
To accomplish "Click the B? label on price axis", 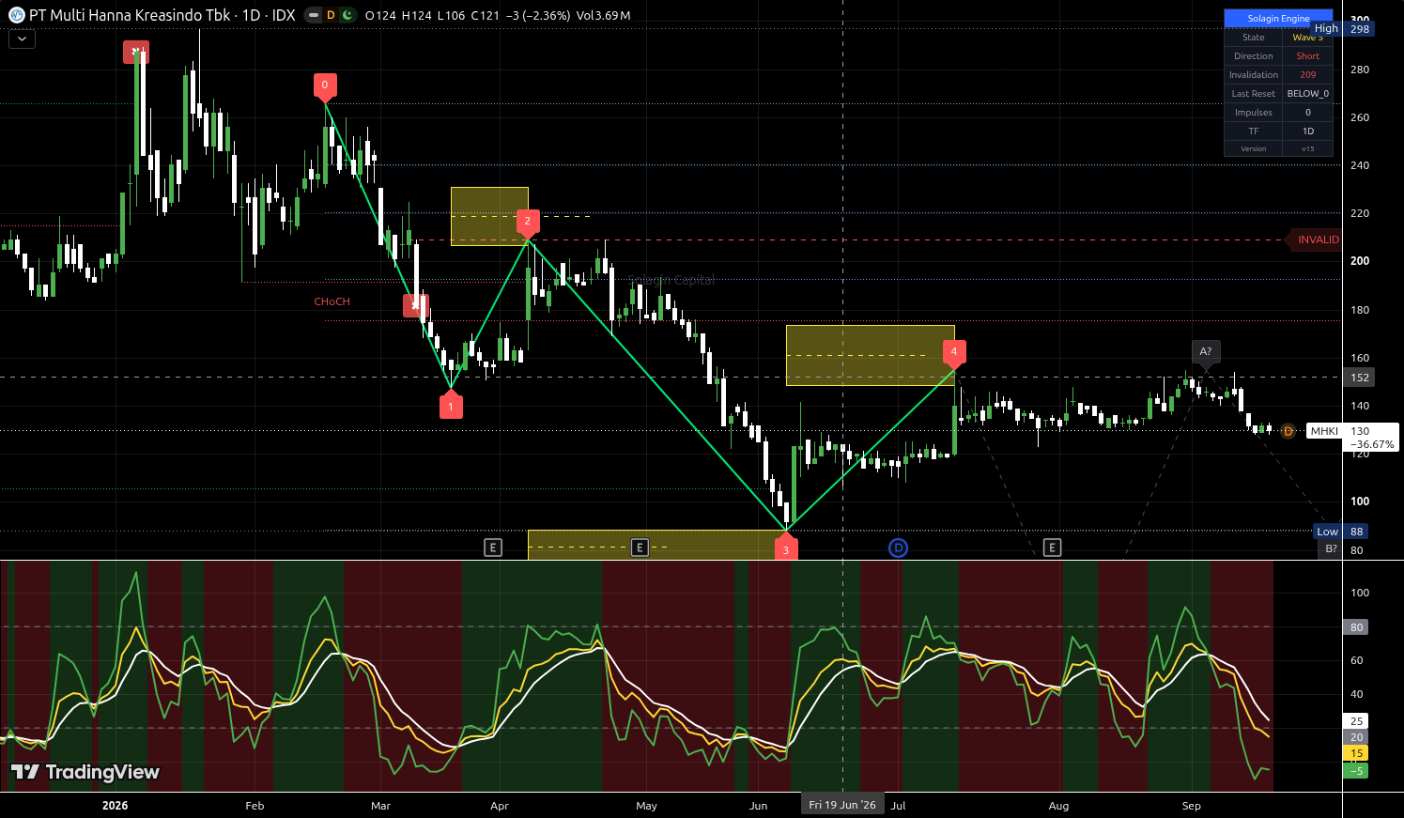I will (x=1331, y=549).
